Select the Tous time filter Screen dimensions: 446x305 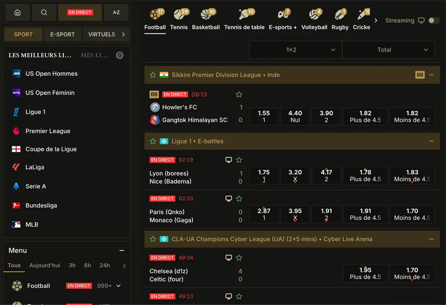pos(14,265)
